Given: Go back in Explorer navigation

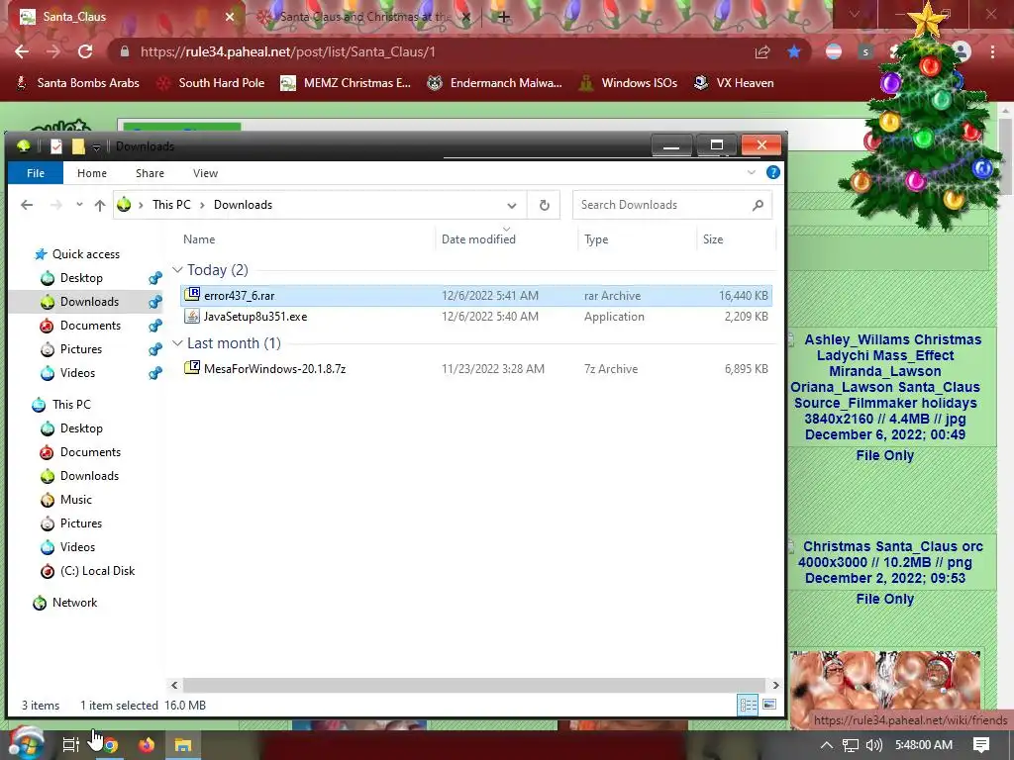Looking at the screenshot, I should click(27, 205).
